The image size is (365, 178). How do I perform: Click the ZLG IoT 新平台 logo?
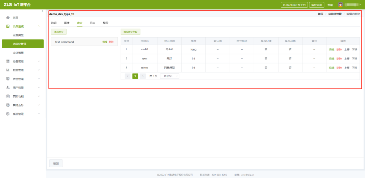(x=17, y=5)
